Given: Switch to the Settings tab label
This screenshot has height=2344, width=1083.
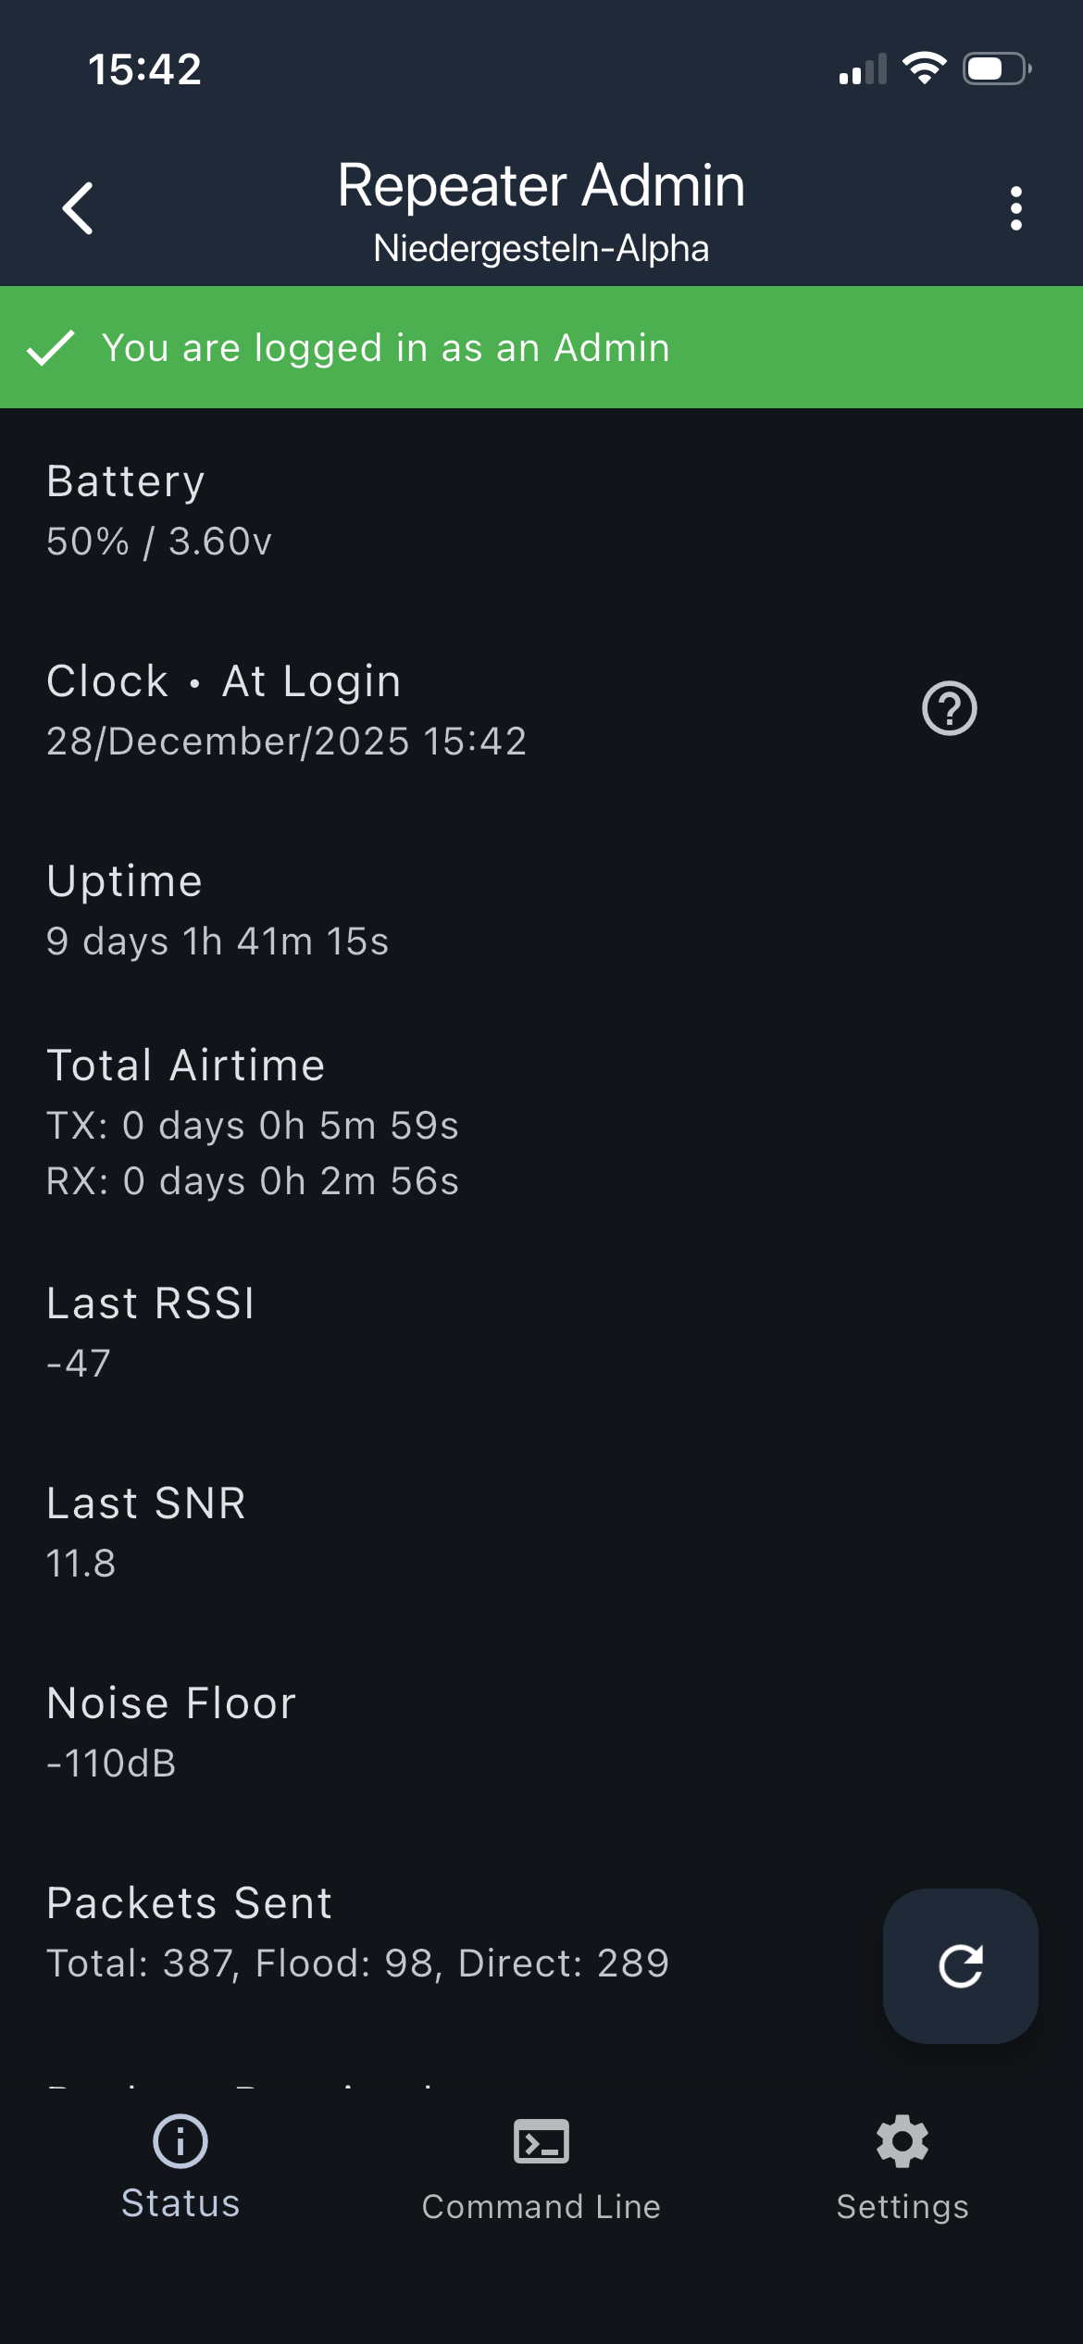Looking at the screenshot, I should 902,2207.
